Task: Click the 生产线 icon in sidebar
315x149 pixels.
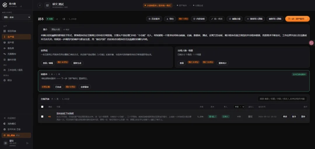Action: tap(5, 37)
